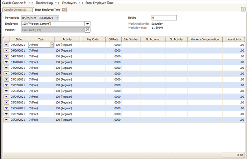The image size is (247, 159).
Task: Expand the Pay period dropdown
Action: point(57,18)
